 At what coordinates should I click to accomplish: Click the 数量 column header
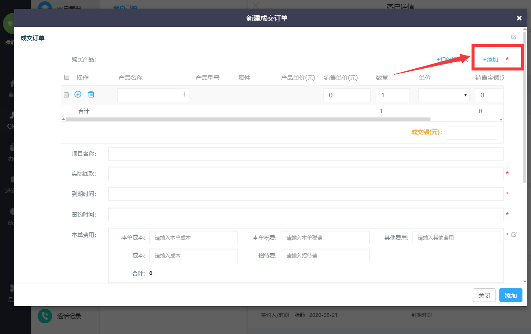[x=382, y=78]
